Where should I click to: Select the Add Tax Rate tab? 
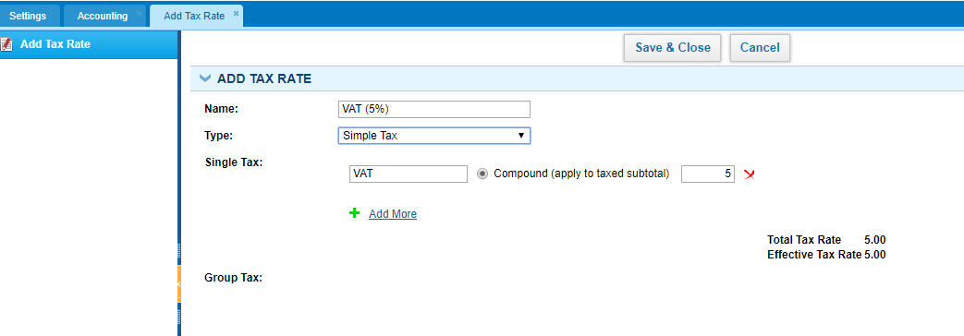click(x=194, y=16)
